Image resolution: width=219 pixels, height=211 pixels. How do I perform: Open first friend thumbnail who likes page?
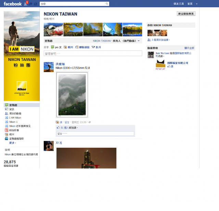click(x=151, y=33)
